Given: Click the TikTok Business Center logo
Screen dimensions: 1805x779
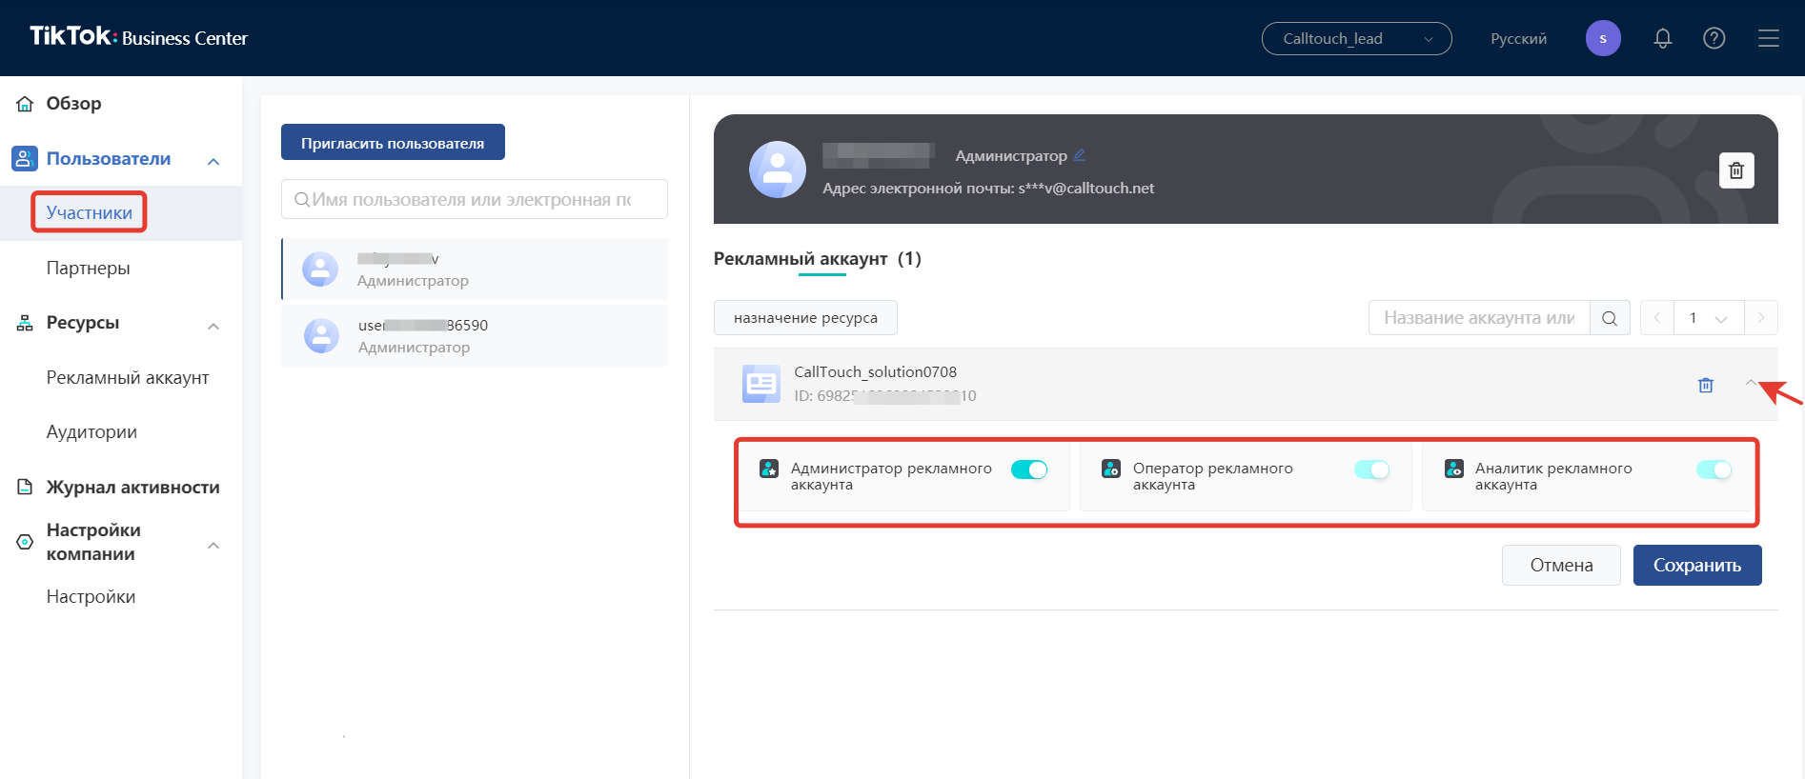Looking at the screenshot, I should [x=139, y=37].
